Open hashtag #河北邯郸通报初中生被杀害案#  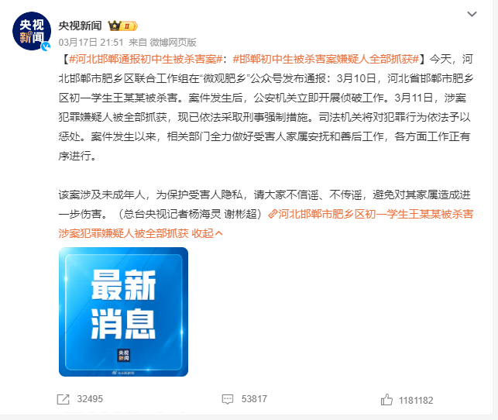point(146,59)
